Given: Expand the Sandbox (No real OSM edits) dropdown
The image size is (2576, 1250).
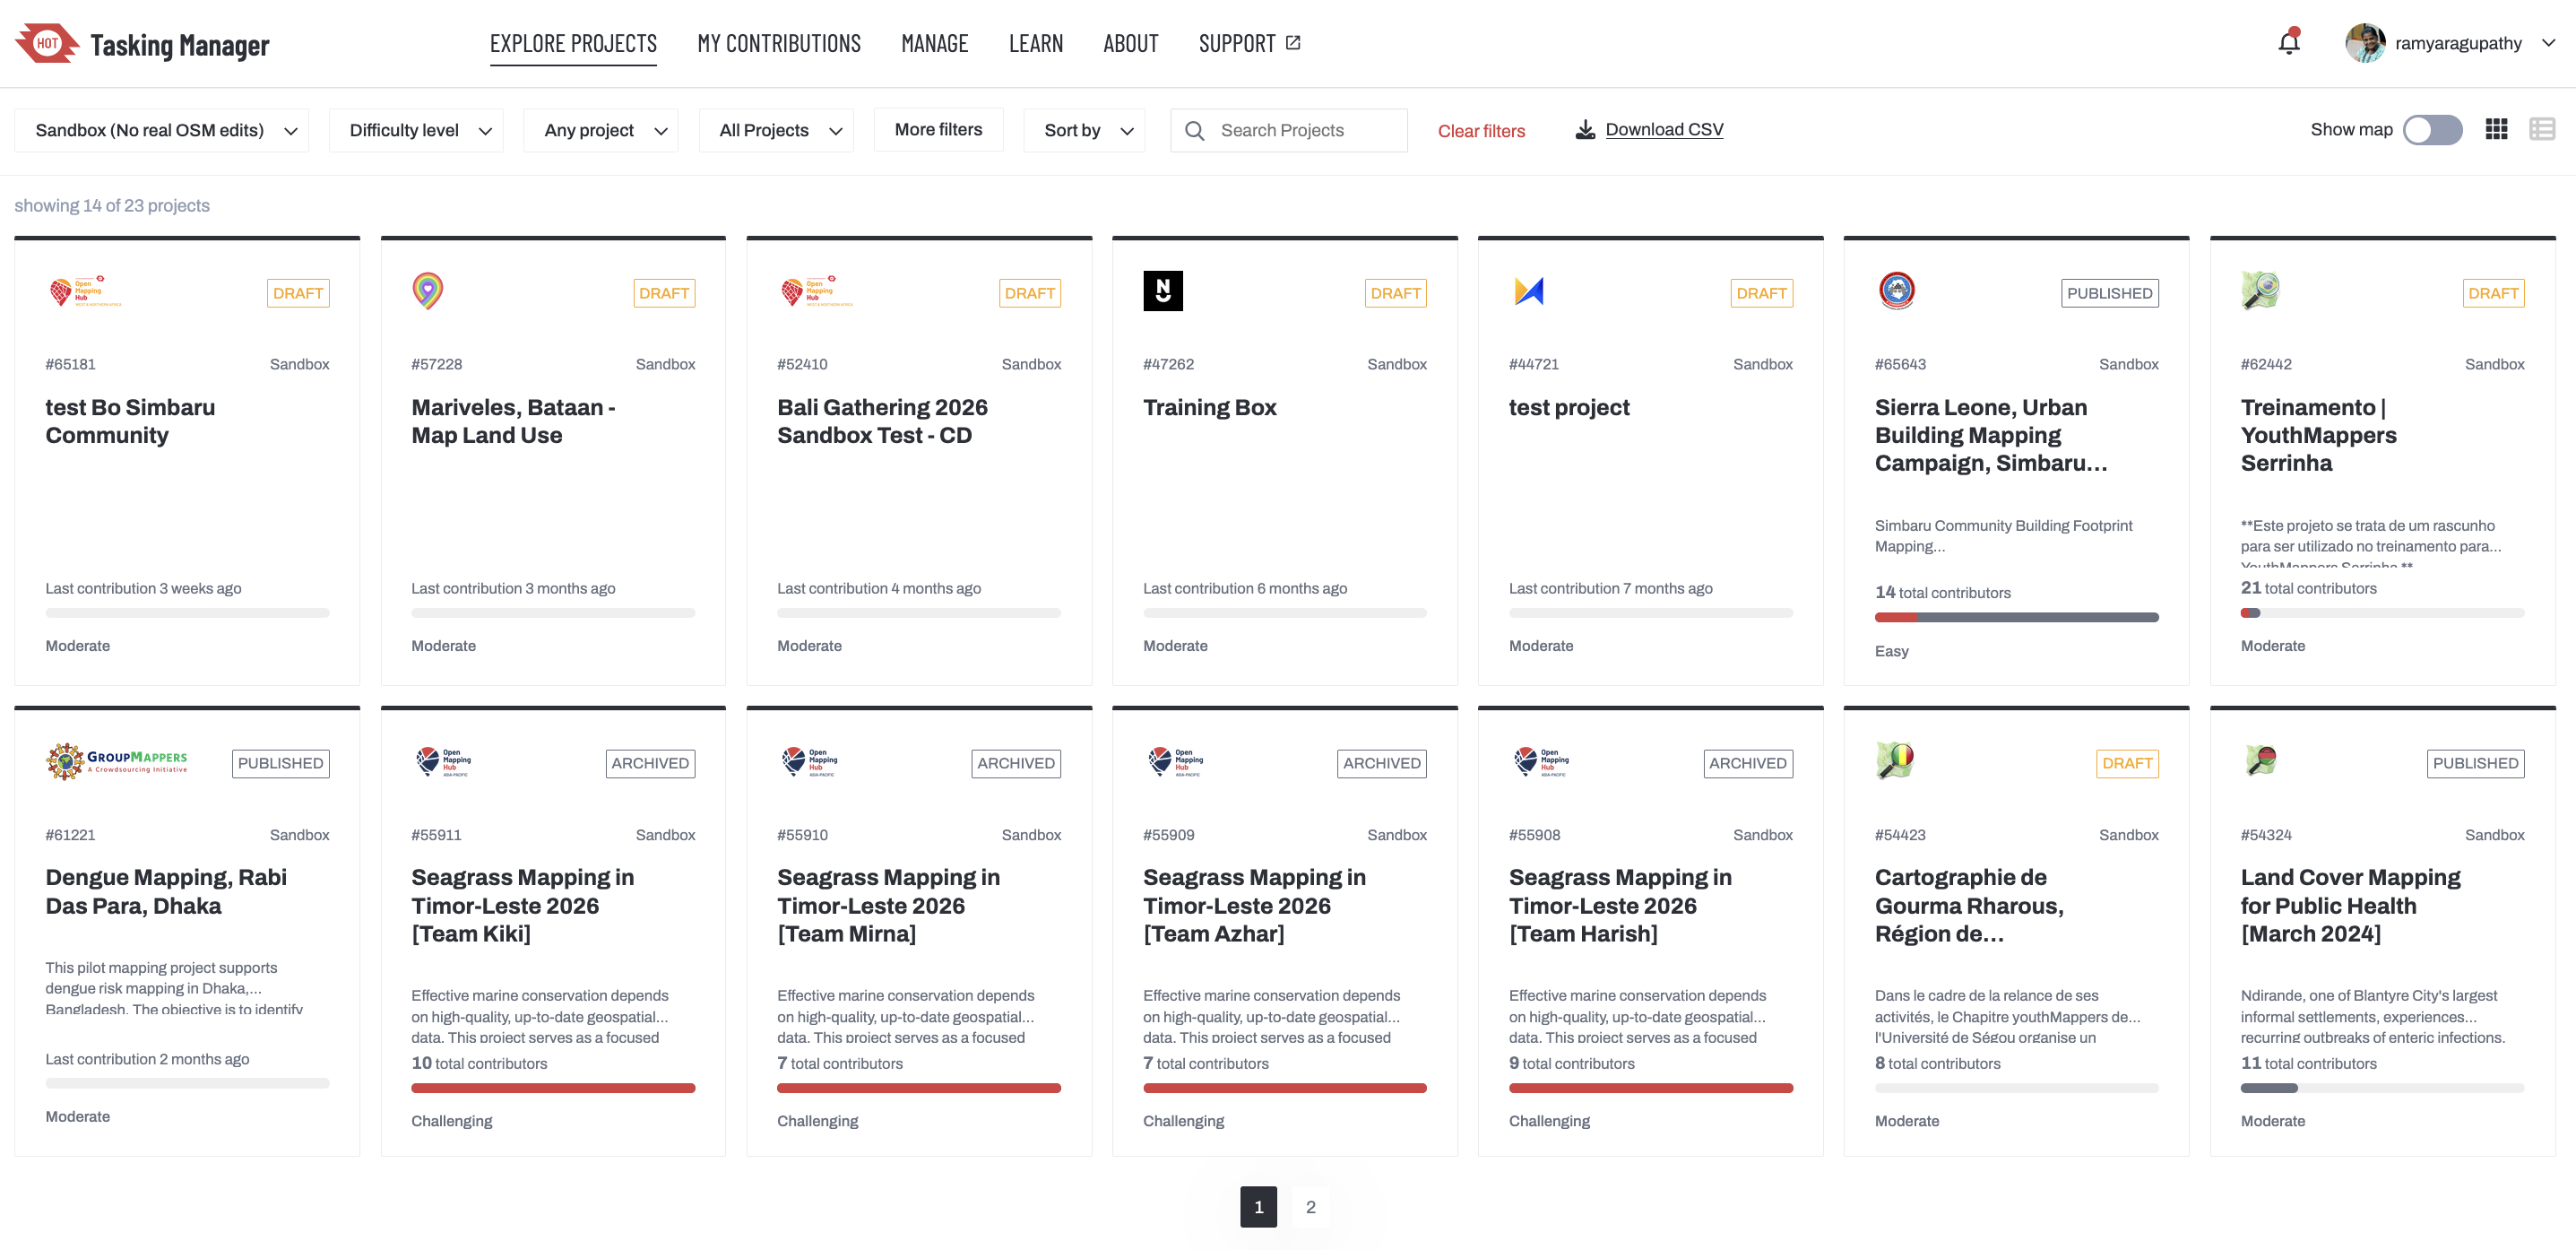Looking at the screenshot, I should (x=161, y=130).
